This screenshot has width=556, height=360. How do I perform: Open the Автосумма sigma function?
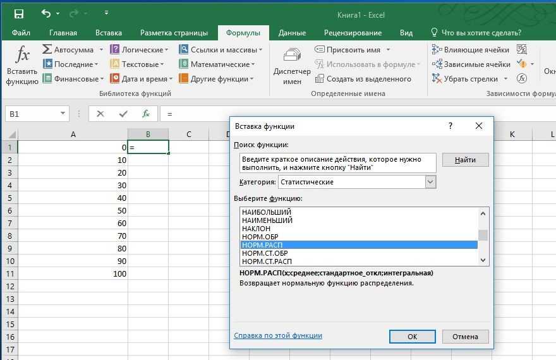click(68, 50)
